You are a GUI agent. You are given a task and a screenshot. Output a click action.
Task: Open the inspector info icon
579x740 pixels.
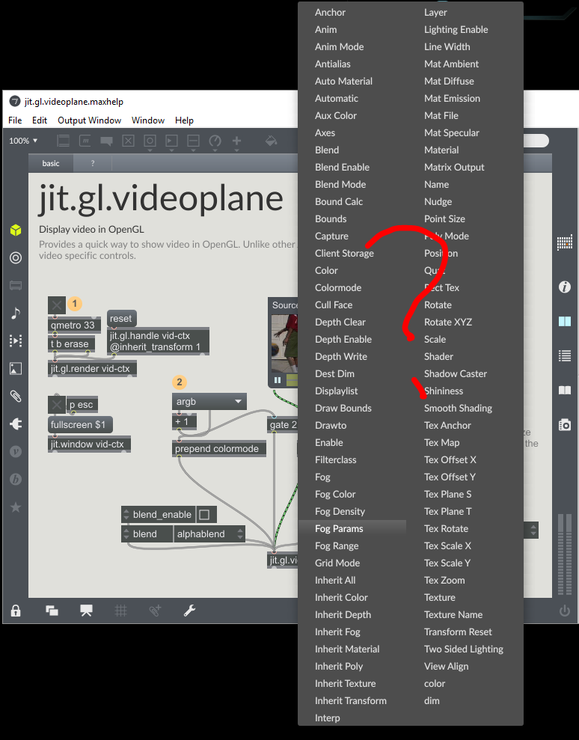coord(564,287)
